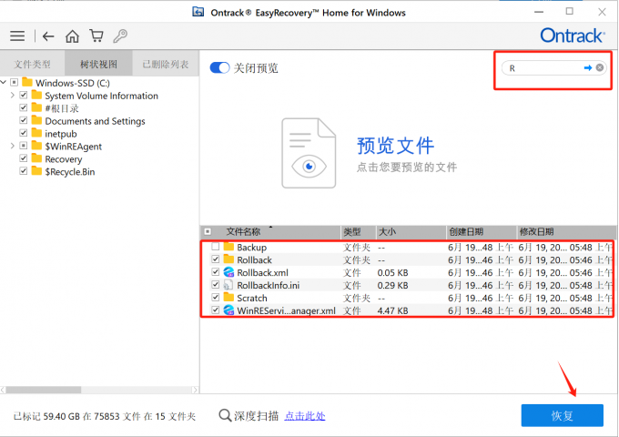Toggle the Windows-SSD (C:) root checkbox

[15, 83]
